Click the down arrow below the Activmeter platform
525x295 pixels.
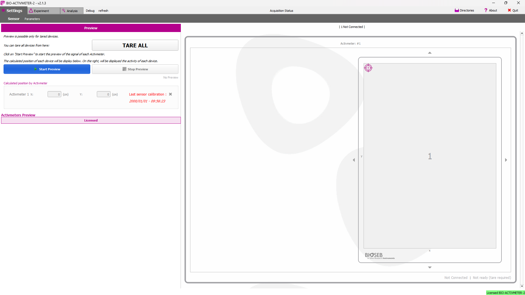pos(430,267)
